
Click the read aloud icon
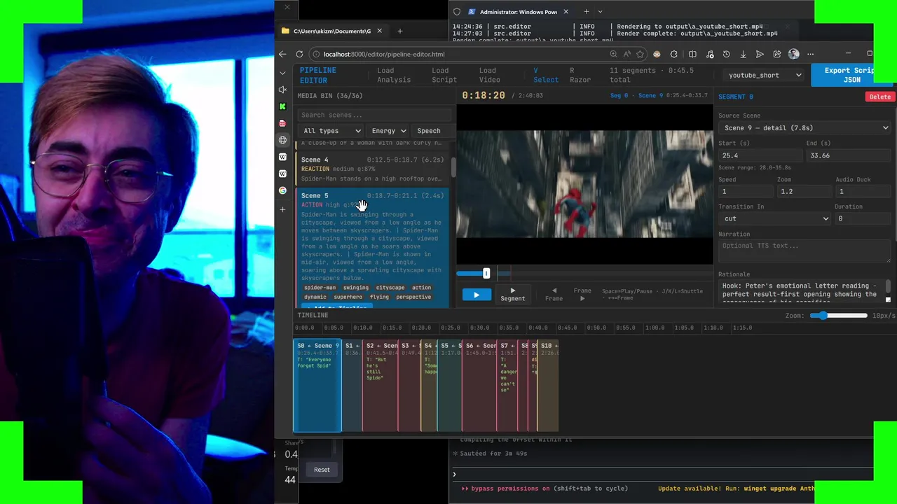tap(626, 54)
